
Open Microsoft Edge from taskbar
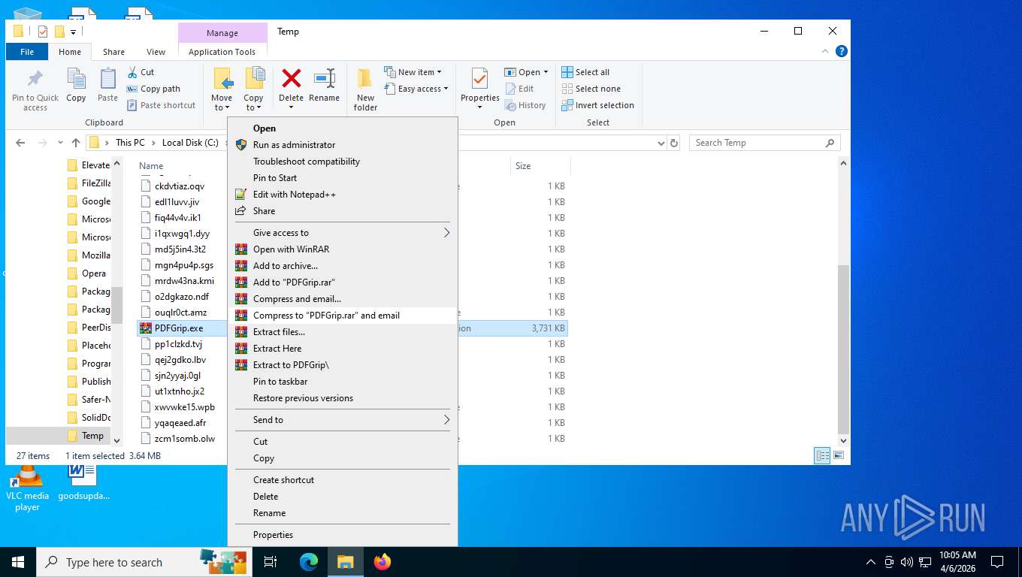[x=309, y=561]
